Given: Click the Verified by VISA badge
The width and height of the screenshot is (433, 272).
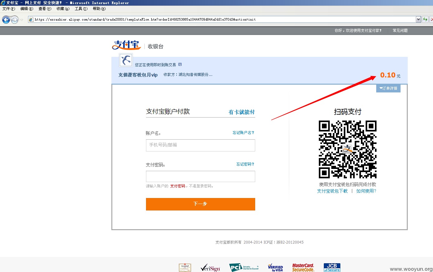Looking at the screenshot, I should 275,268.
